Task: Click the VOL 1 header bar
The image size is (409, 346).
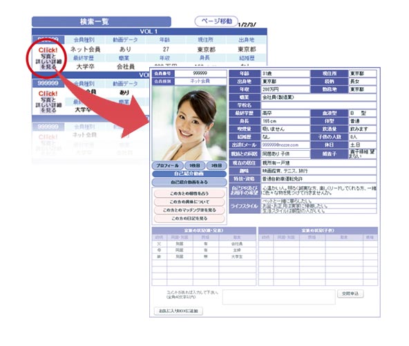Action: point(149,32)
